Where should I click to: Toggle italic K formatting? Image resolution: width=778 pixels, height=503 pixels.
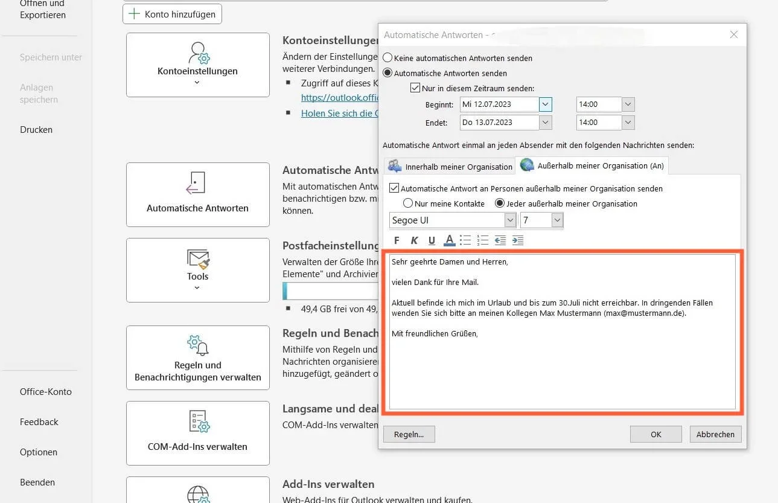coord(414,241)
